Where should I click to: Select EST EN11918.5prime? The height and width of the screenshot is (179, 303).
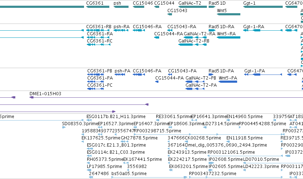coord(228,142)
